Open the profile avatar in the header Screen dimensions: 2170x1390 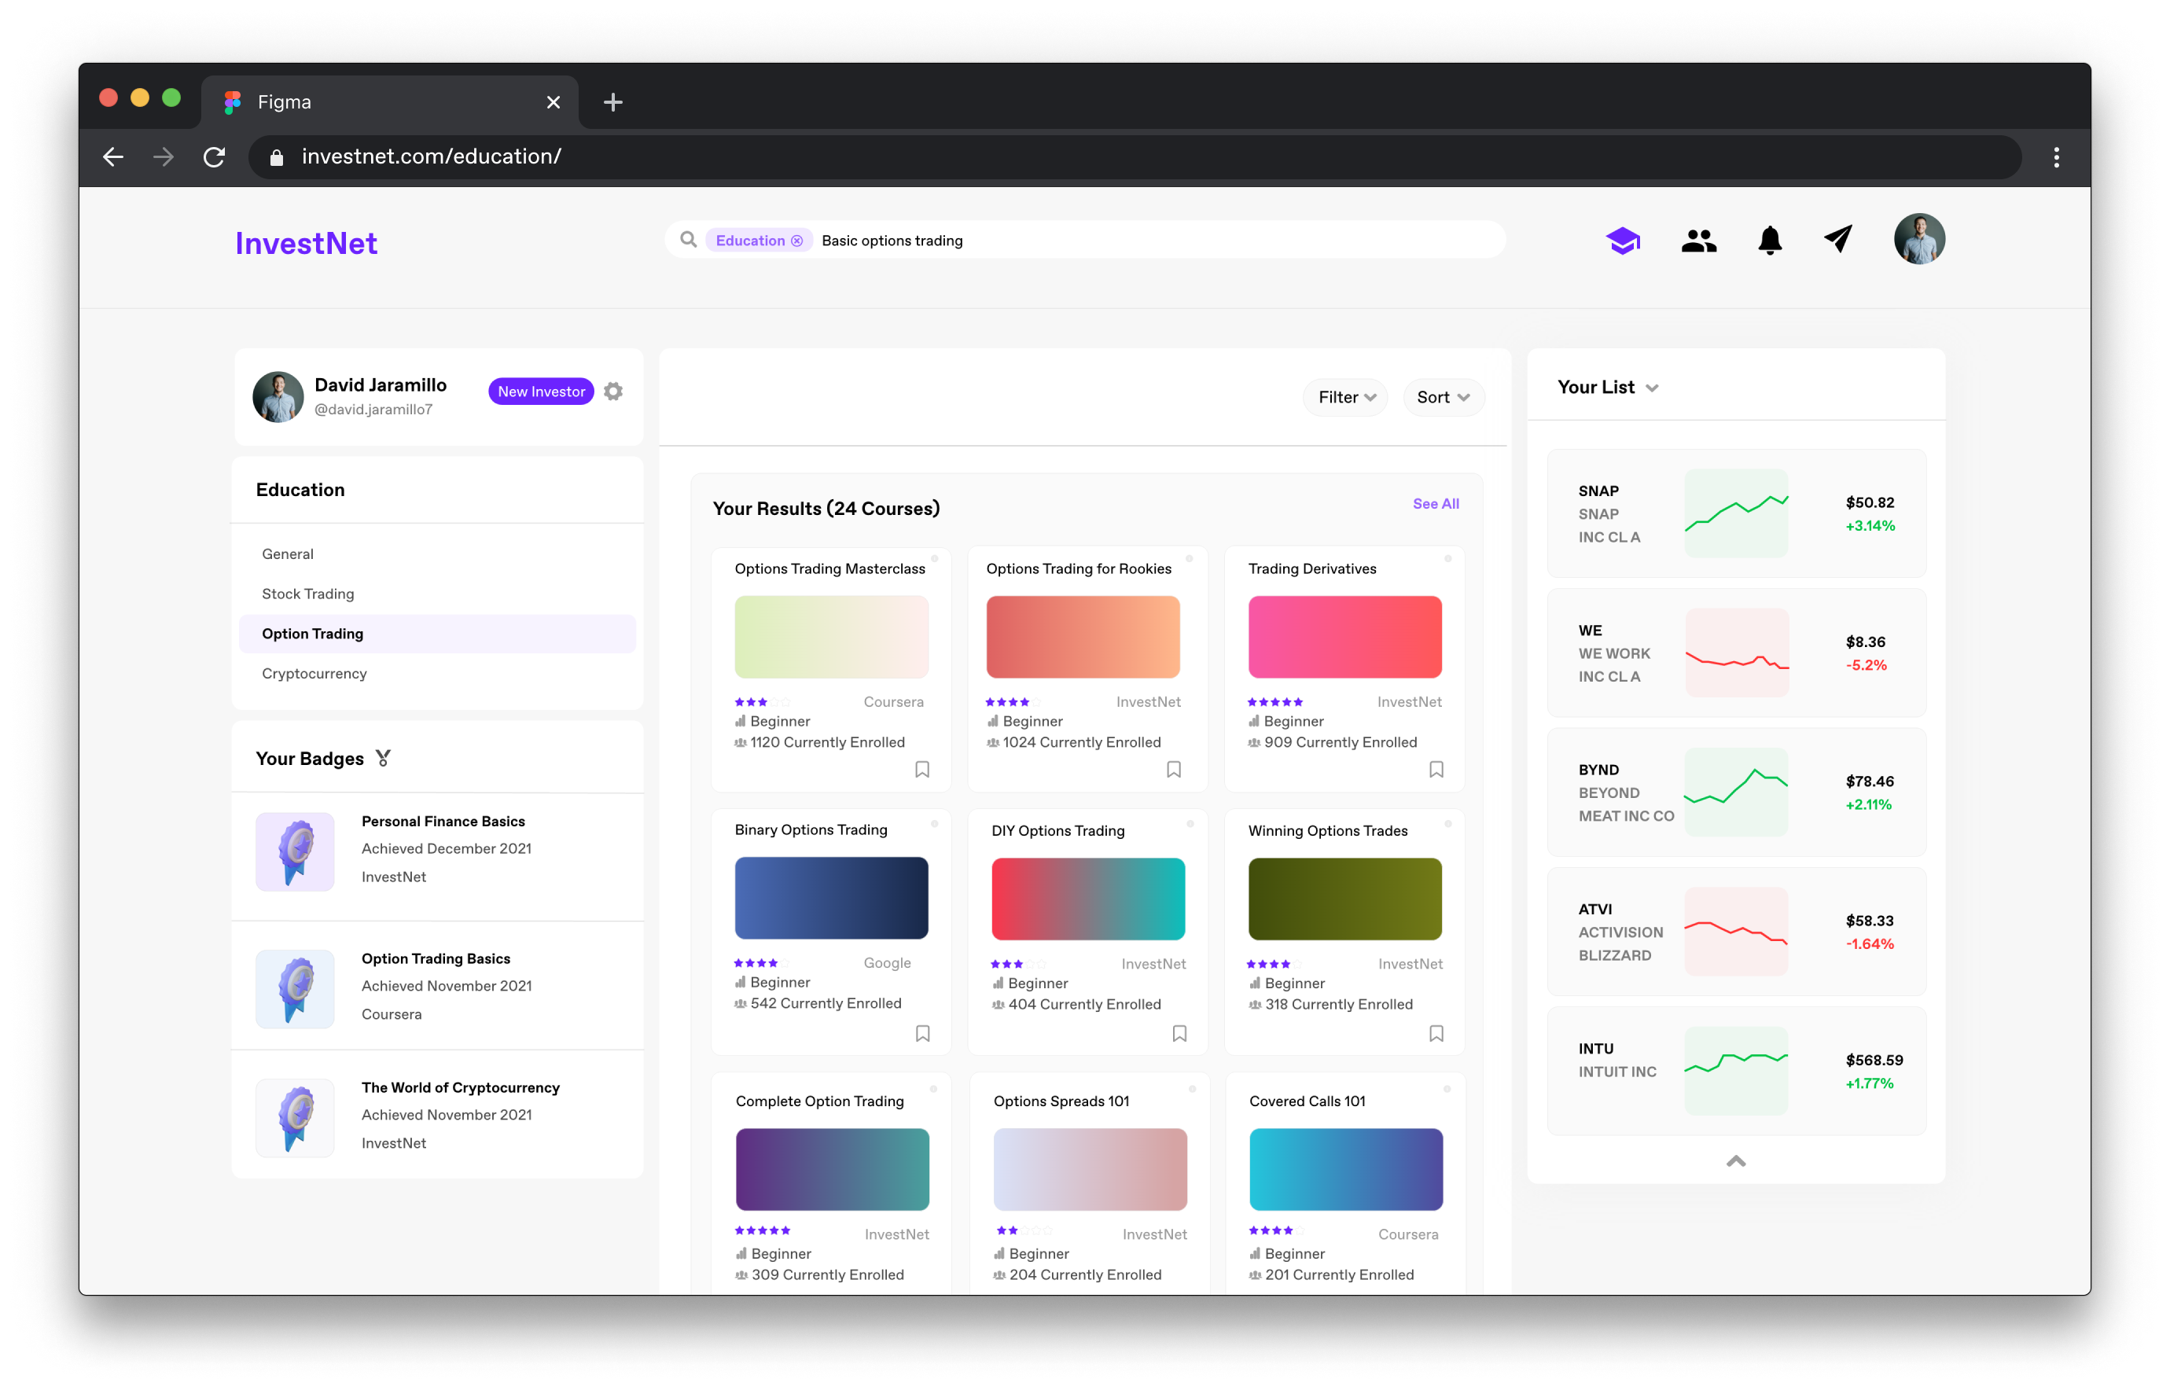click(1918, 239)
